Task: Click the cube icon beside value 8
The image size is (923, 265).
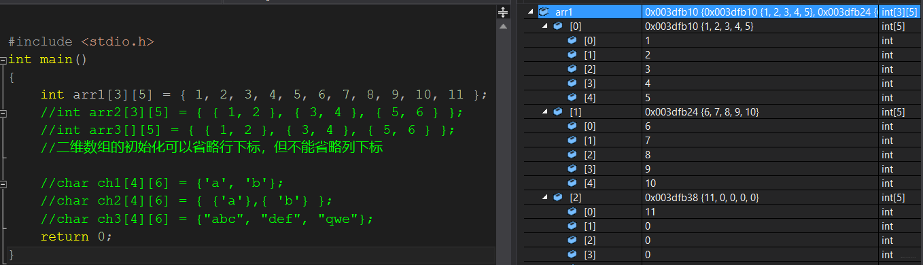Action: (x=572, y=155)
